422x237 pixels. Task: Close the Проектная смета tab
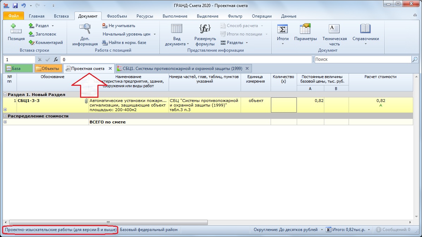click(x=110, y=69)
